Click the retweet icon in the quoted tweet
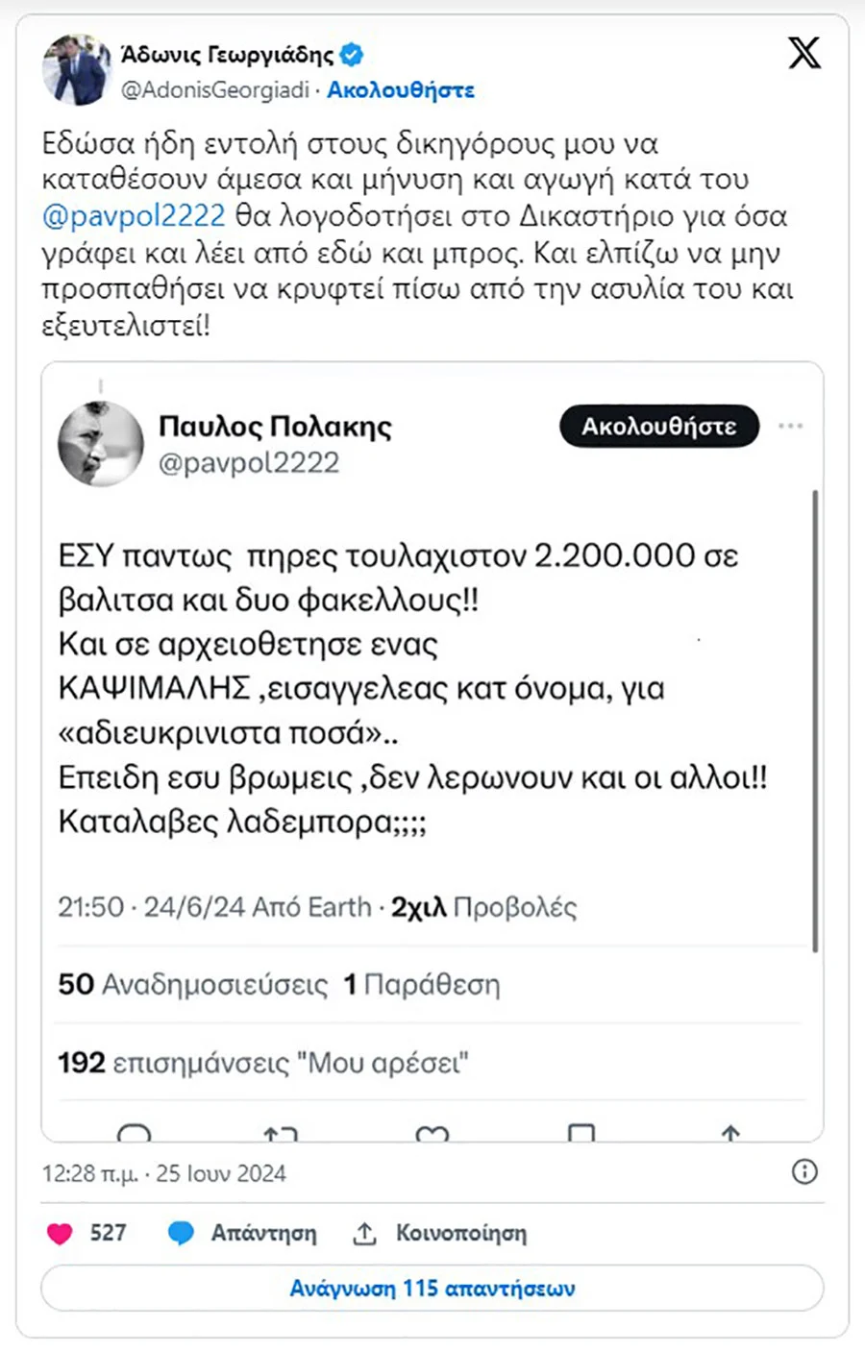The height and width of the screenshot is (1352, 865). 281,1133
